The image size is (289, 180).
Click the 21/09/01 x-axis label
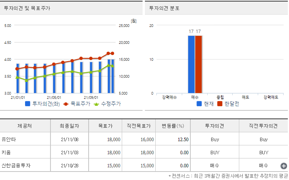coord(91,98)
